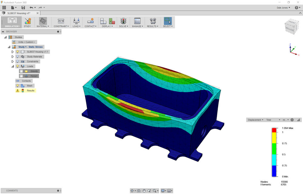The image size is (303, 194).
Task: Select the Results tree item
Action: 31,90
